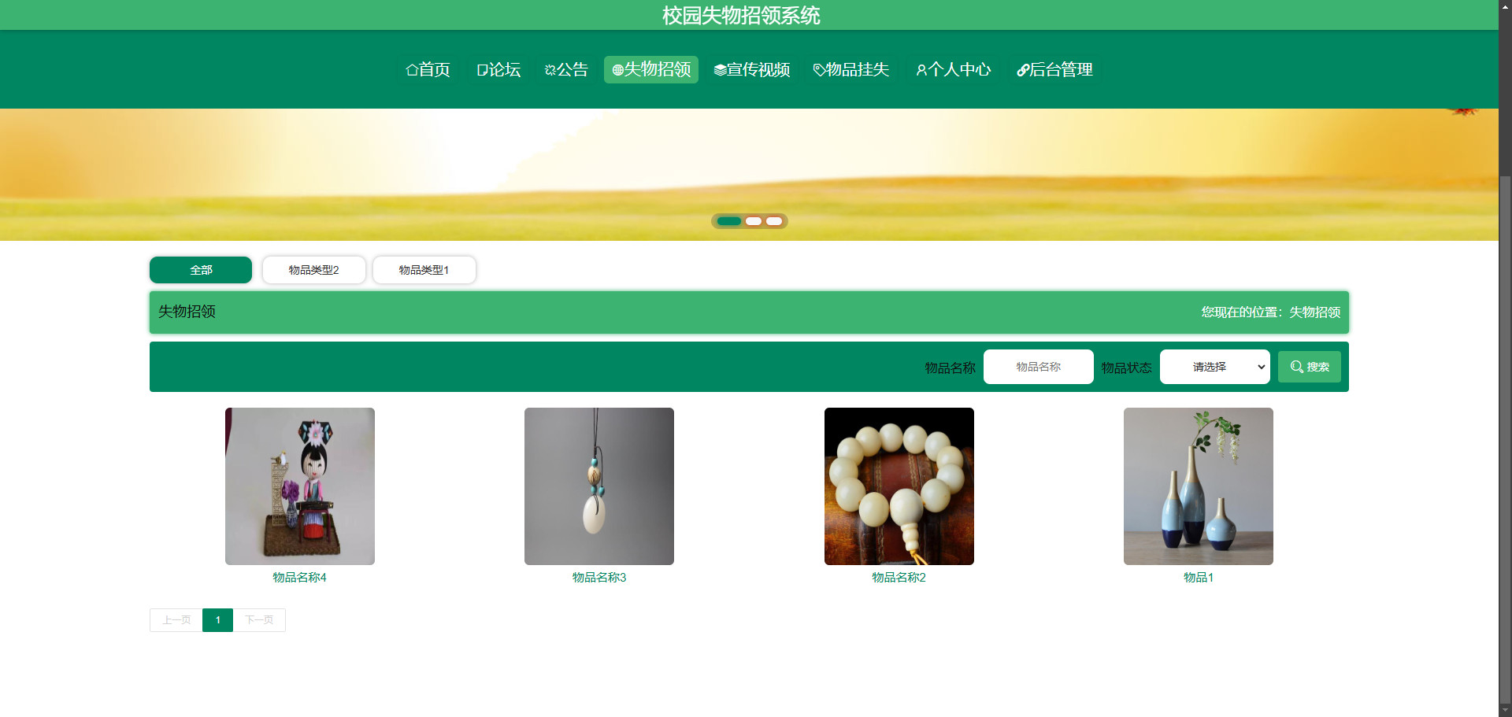This screenshot has width=1512, height=717.
Task: Go to page 1 in pagination
Action: [217, 620]
